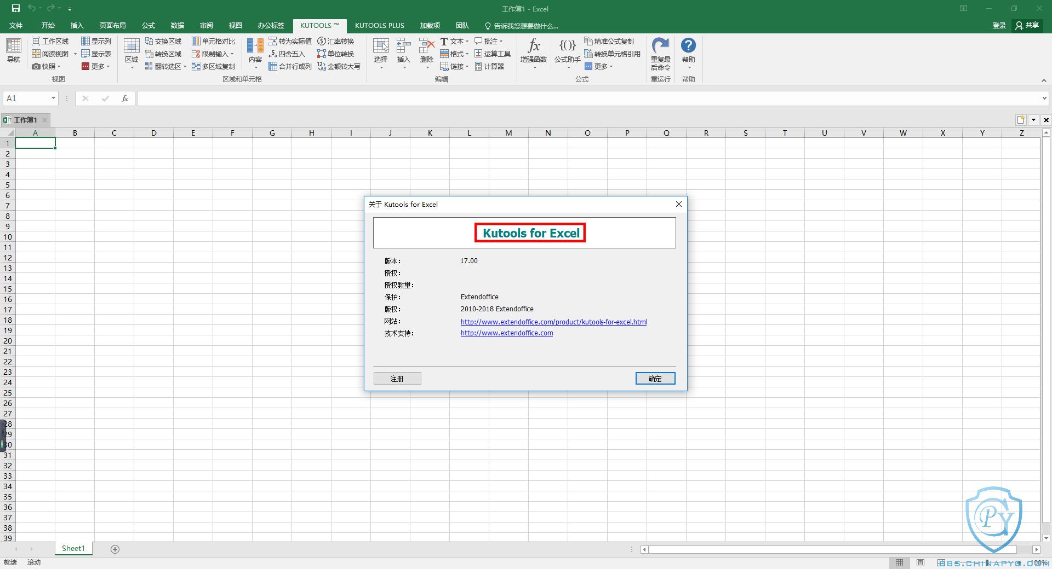Open the 运算工具 operation tools
The width and height of the screenshot is (1052, 569).
492,54
